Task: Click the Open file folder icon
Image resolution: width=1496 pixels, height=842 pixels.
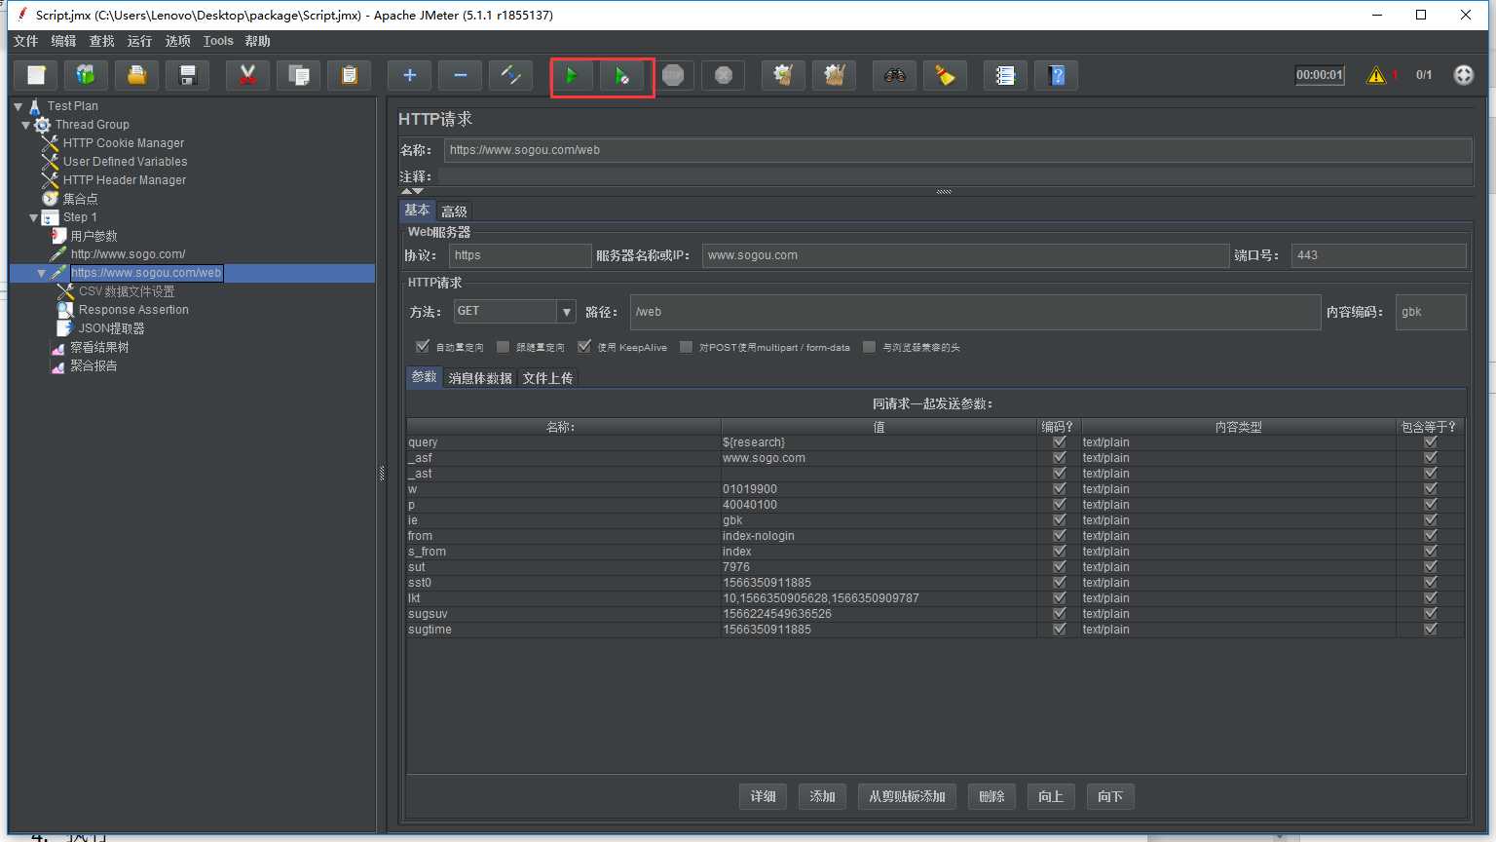Action: pyautogui.click(x=137, y=75)
